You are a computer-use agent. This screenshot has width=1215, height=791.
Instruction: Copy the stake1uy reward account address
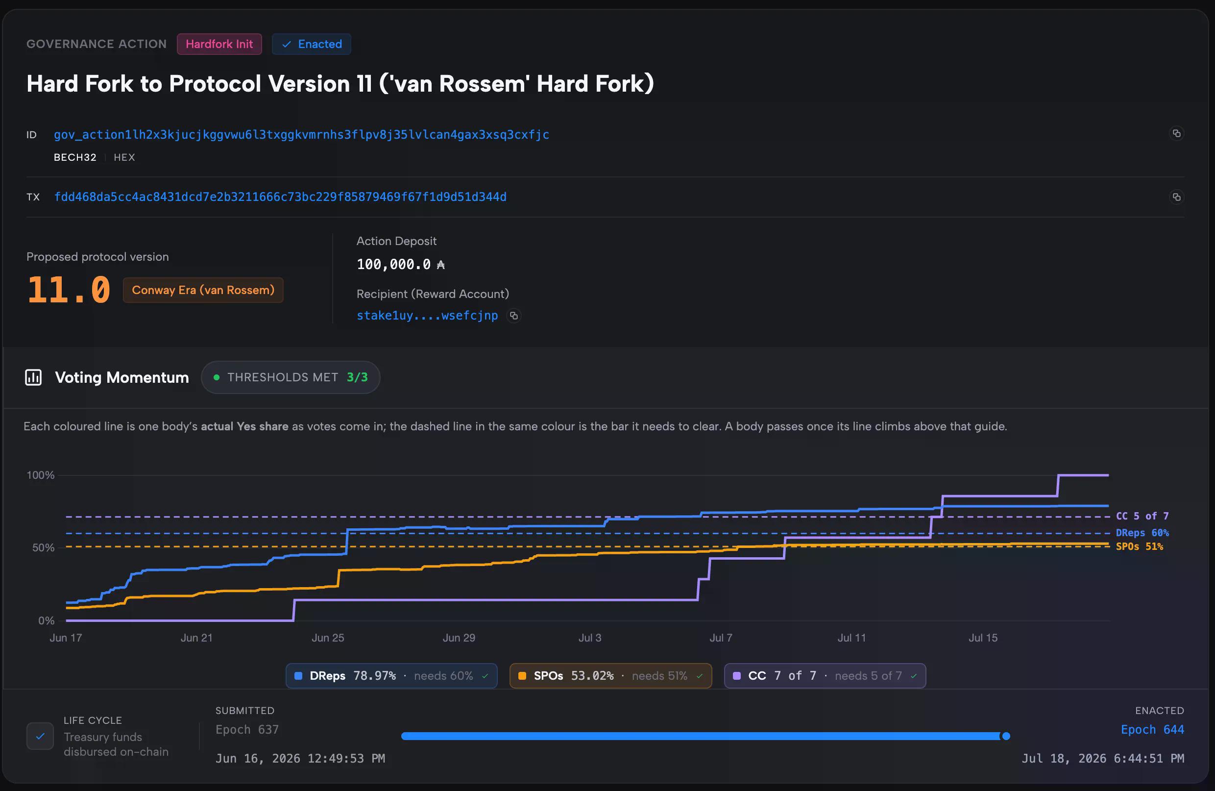pos(513,316)
